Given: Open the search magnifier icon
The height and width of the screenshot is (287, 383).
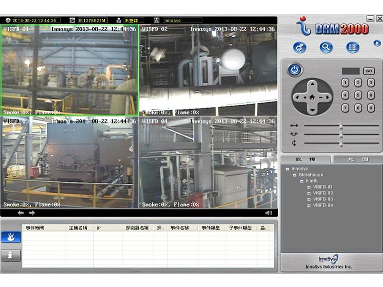Looking at the screenshot, I should click(326, 47).
